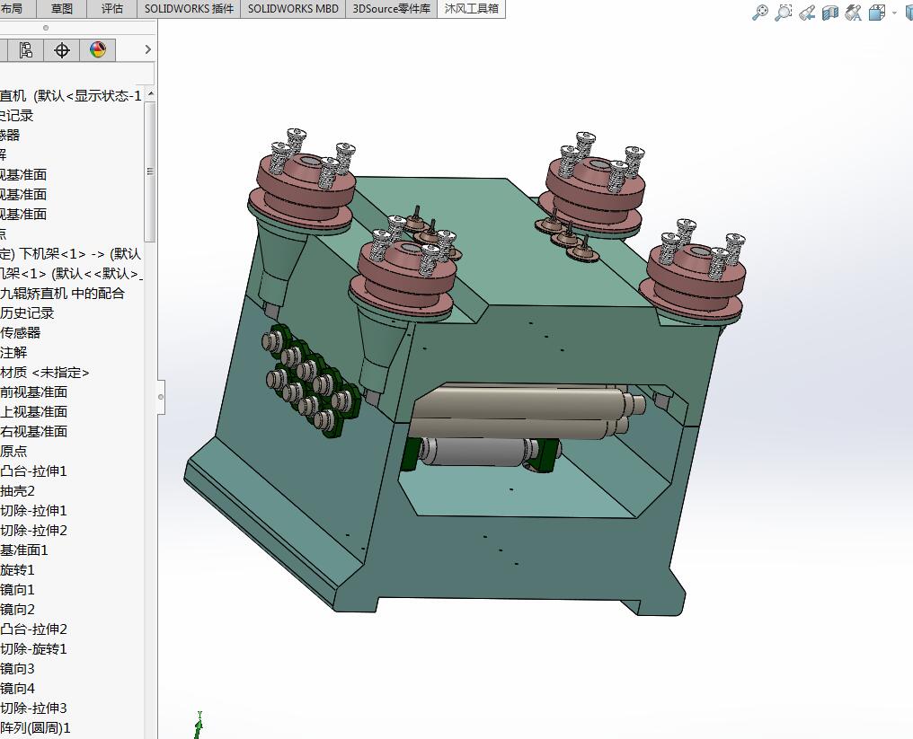The image size is (913, 739).
Task: Select the Zoom to Fit tool
Action: (760, 13)
